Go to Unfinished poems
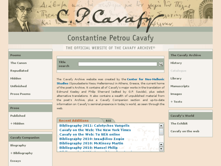This screenshot has height=166, width=221. click(19, 86)
